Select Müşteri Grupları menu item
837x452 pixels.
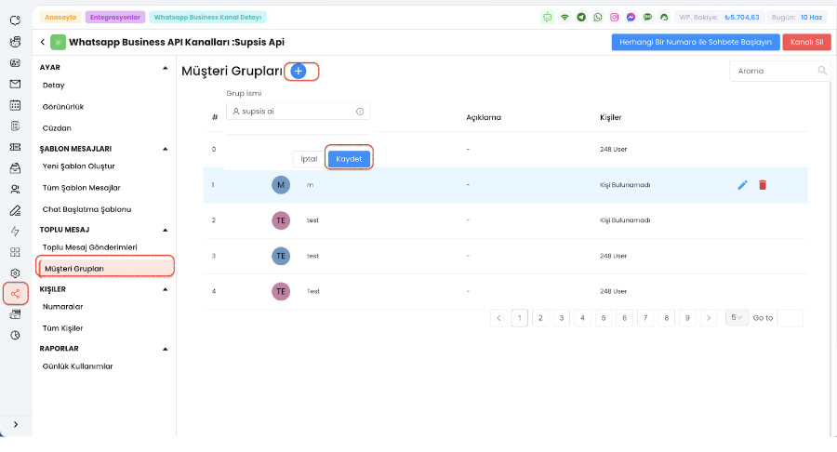[105, 269]
